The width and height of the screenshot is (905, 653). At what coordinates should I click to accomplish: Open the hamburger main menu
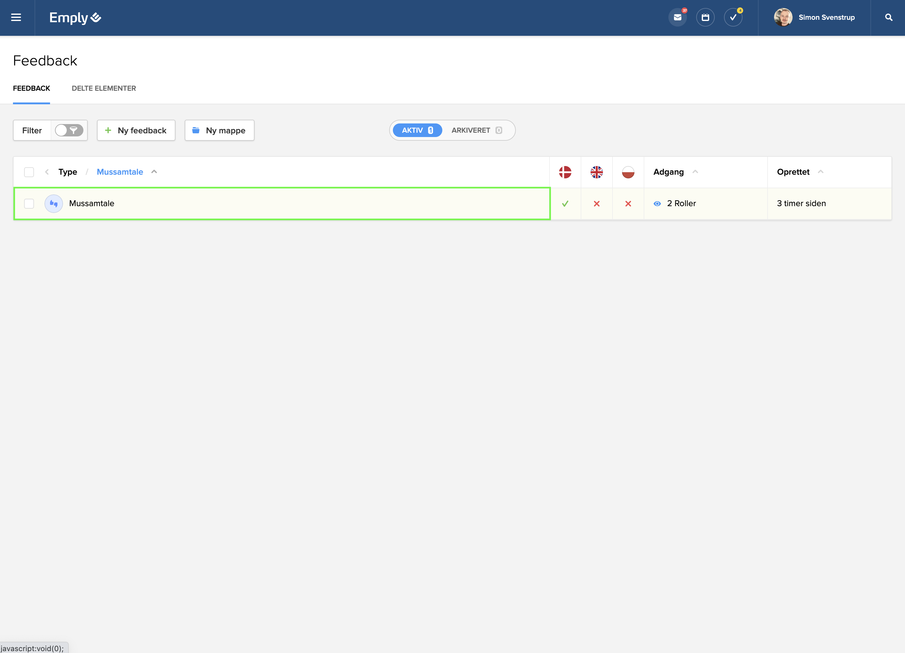tap(16, 18)
